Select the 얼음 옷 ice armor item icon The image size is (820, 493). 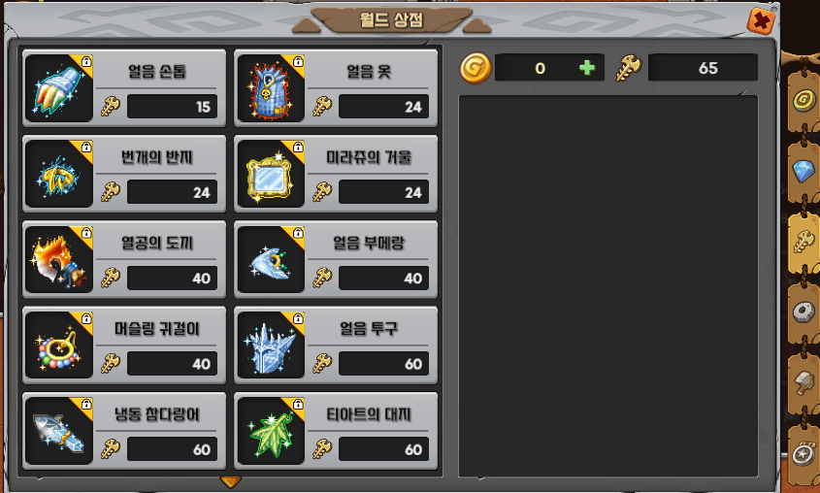[x=271, y=88]
